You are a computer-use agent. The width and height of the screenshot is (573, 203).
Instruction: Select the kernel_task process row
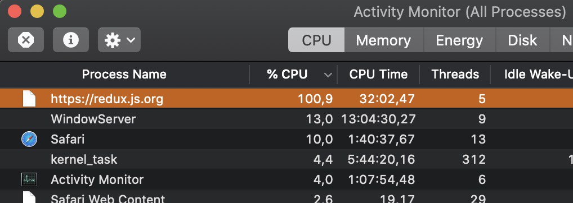tap(286, 159)
